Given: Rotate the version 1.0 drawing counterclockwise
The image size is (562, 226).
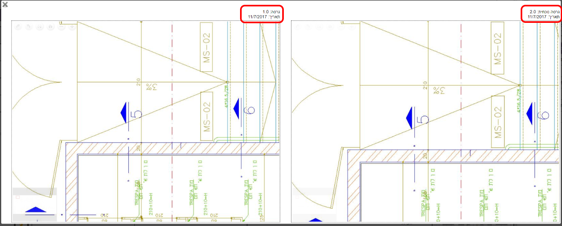Looking at the screenshot, I should click(x=29, y=27).
